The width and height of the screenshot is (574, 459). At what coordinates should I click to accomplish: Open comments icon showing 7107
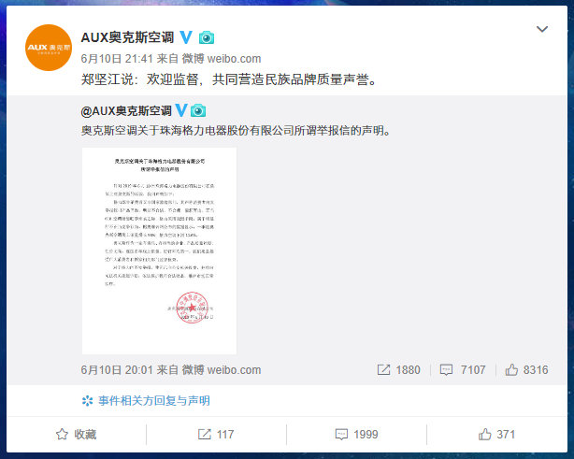[446, 369]
